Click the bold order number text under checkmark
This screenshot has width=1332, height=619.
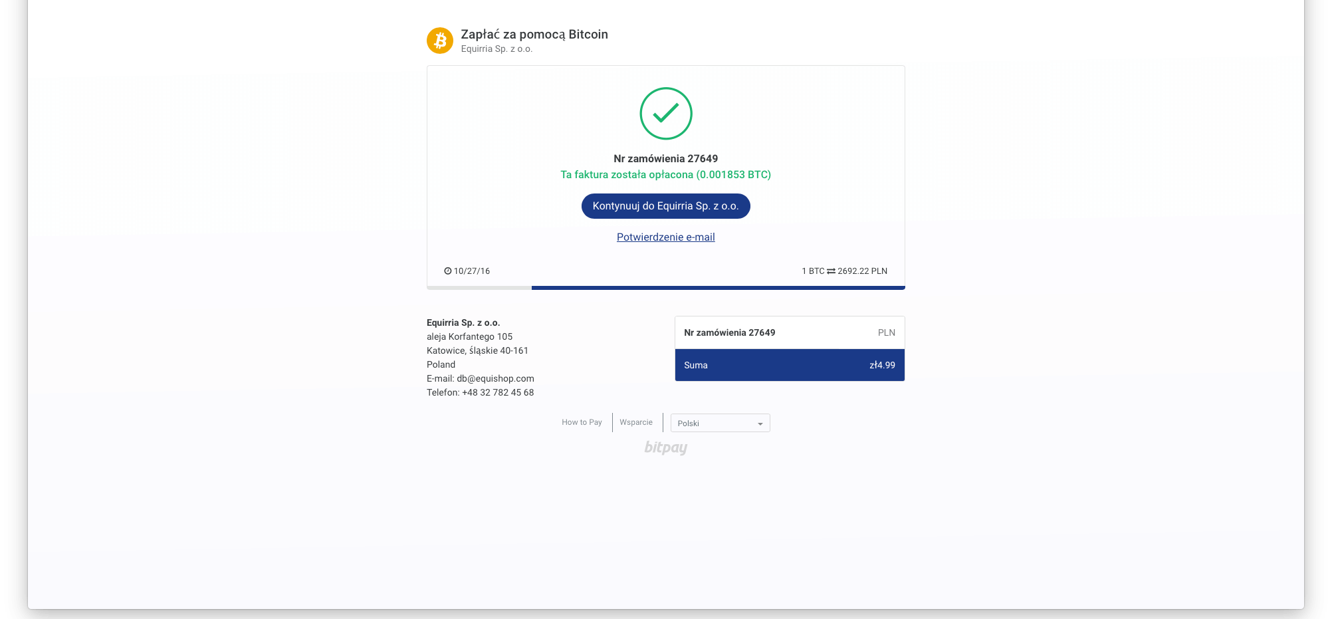tap(665, 159)
